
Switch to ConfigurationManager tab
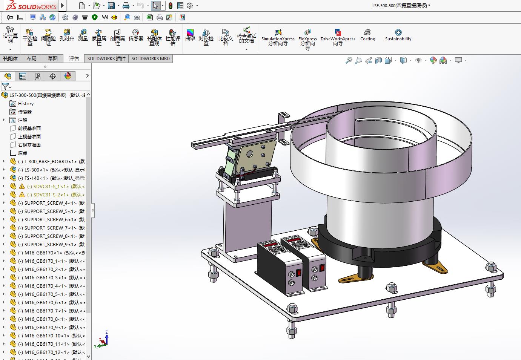(x=38, y=76)
